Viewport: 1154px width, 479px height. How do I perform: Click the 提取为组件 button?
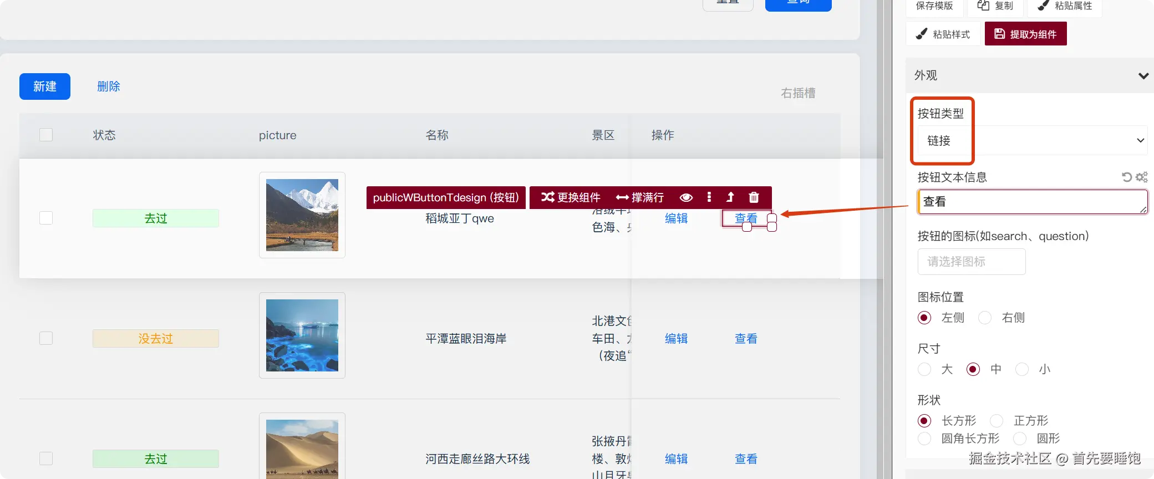[1025, 34]
